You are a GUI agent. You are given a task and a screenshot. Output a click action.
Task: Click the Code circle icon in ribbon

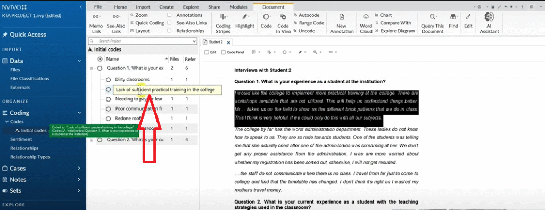266,16
